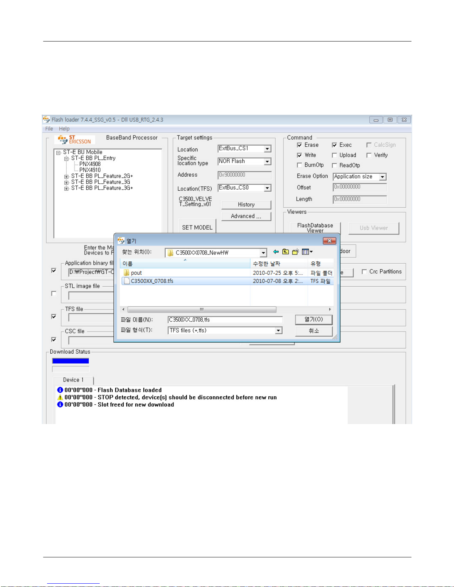Click the Length input field
The height and width of the screenshot is (587, 454).
[x=359, y=199]
